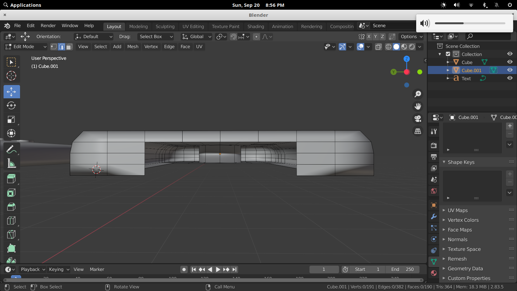Select the Poly Build tool
Viewport: 517px width, 291px height.
(11, 248)
